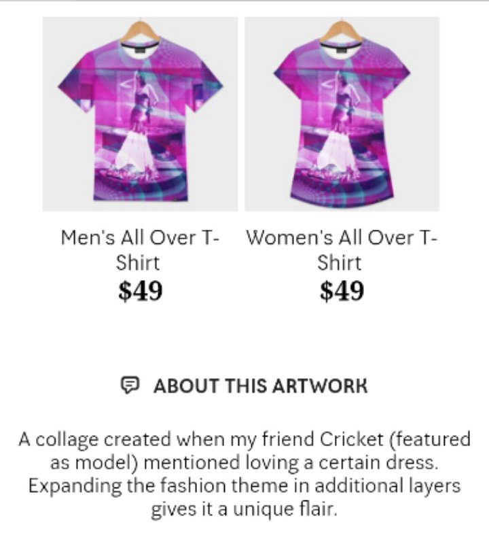Click the speech bubble icon beside About This Artwork
The width and height of the screenshot is (489, 544).
point(130,385)
